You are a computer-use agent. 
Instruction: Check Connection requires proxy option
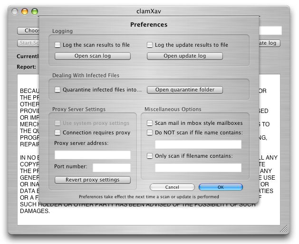pos(58,133)
